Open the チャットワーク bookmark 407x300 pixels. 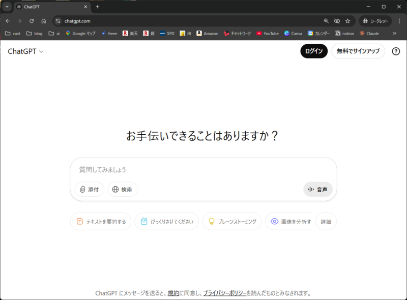point(238,34)
